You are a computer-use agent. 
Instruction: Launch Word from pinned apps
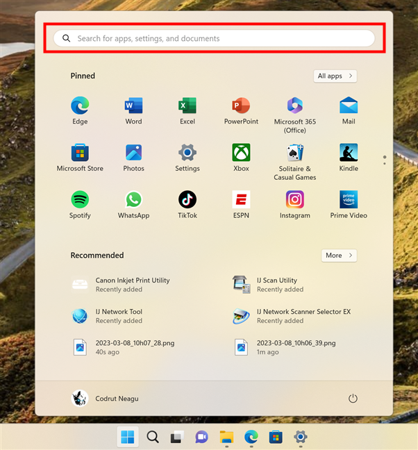133,111
